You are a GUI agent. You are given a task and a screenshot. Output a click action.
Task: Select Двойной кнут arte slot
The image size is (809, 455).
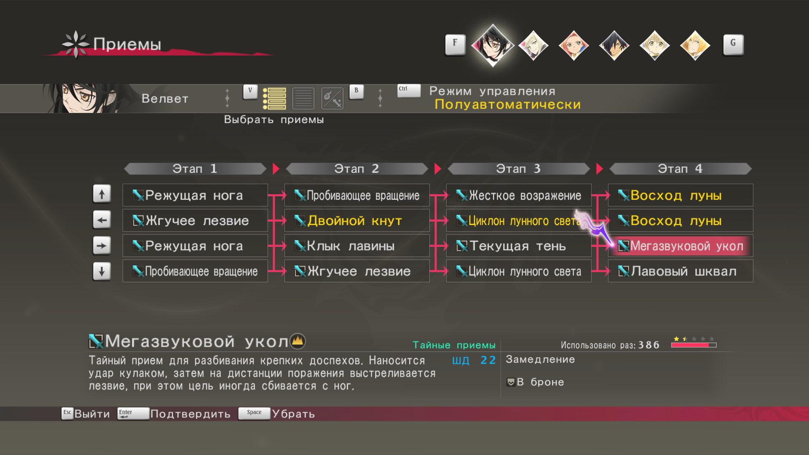(x=357, y=220)
